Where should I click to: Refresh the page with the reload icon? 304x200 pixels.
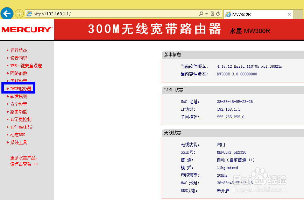218,14
